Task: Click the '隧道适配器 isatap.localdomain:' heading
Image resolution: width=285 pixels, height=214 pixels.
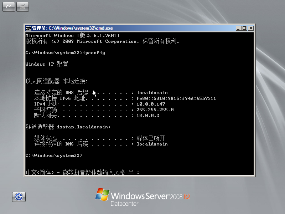Action: point(68,127)
